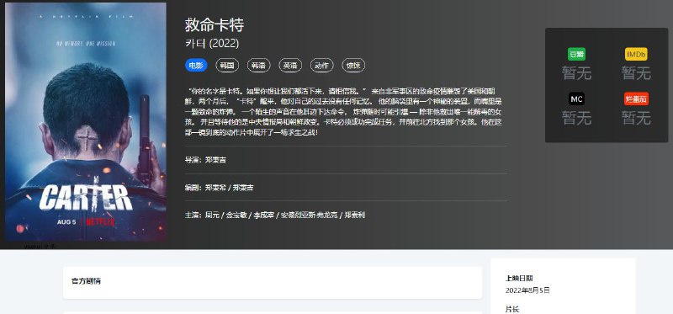Click the movie title 救命卡特
The height and width of the screenshot is (314, 673).
[x=215, y=25]
